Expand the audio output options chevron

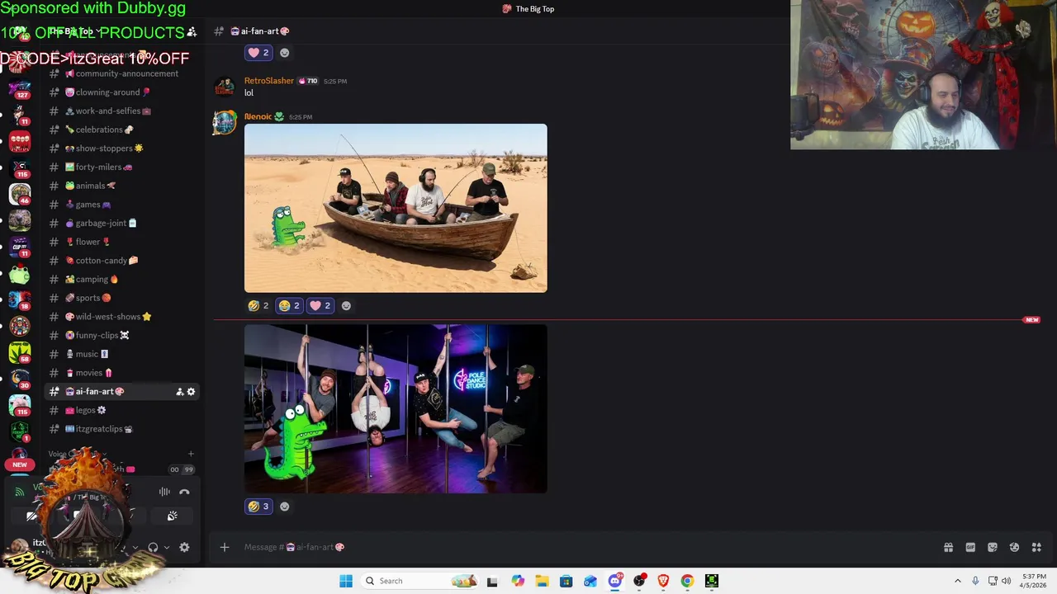166,547
